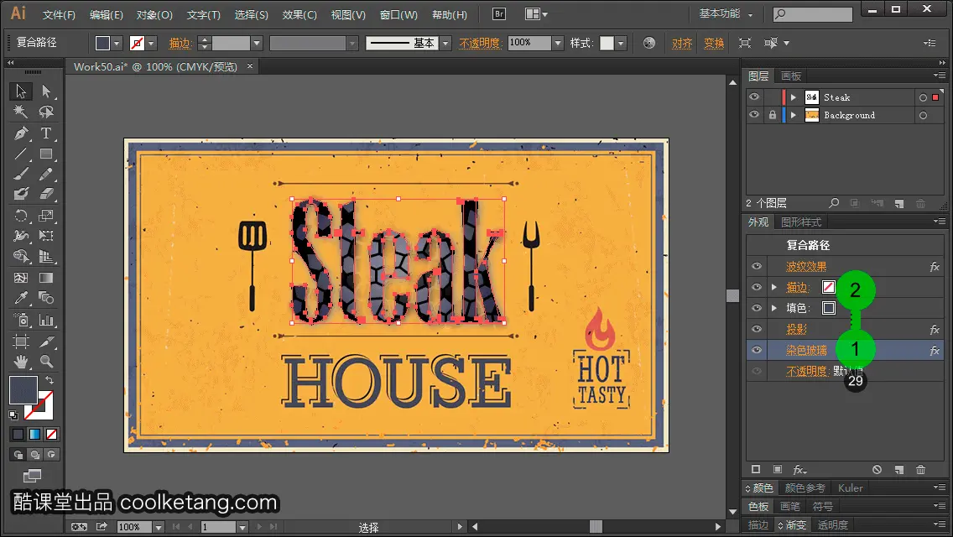Click Add New Effect fx button
This screenshot has height=537, width=953.
(x=799, y=470)
